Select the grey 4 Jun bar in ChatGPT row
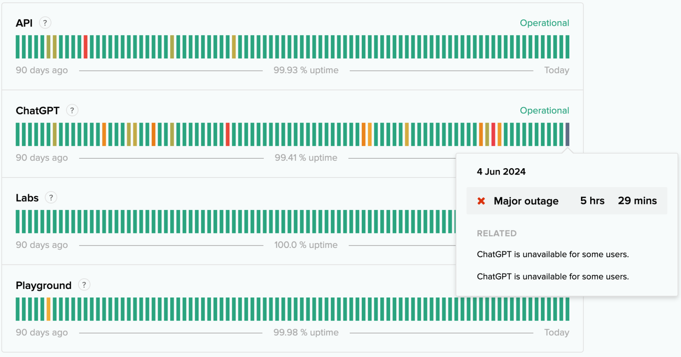 (567, 134)
